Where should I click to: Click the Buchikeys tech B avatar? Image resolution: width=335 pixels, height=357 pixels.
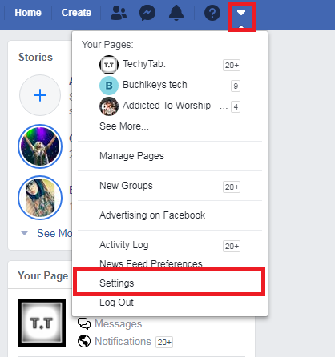click(x=109, y=86)
